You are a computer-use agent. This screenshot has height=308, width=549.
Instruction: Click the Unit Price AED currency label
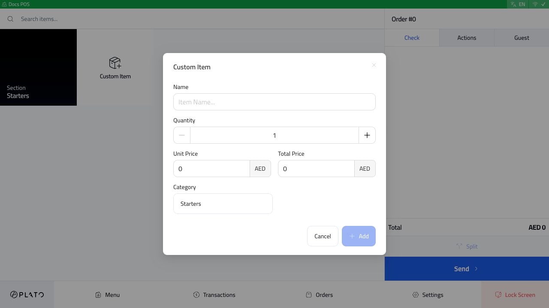click(x=260, y=169)
